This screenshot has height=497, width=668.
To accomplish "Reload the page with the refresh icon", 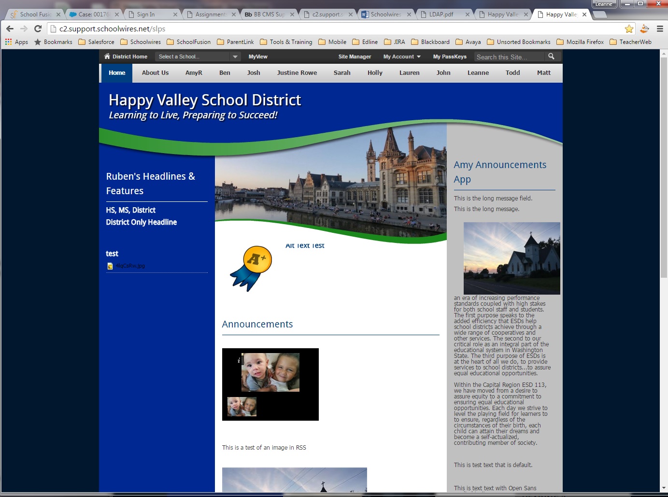I will click(x=38, y=29).
